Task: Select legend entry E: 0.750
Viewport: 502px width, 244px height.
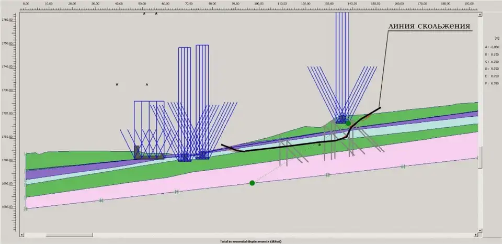Action: pos(492,76)
